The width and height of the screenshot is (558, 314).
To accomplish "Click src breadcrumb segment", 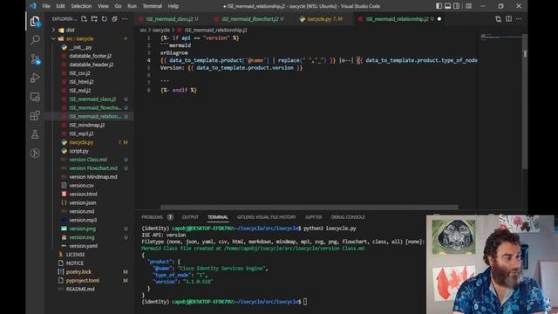I will (143, 31).
